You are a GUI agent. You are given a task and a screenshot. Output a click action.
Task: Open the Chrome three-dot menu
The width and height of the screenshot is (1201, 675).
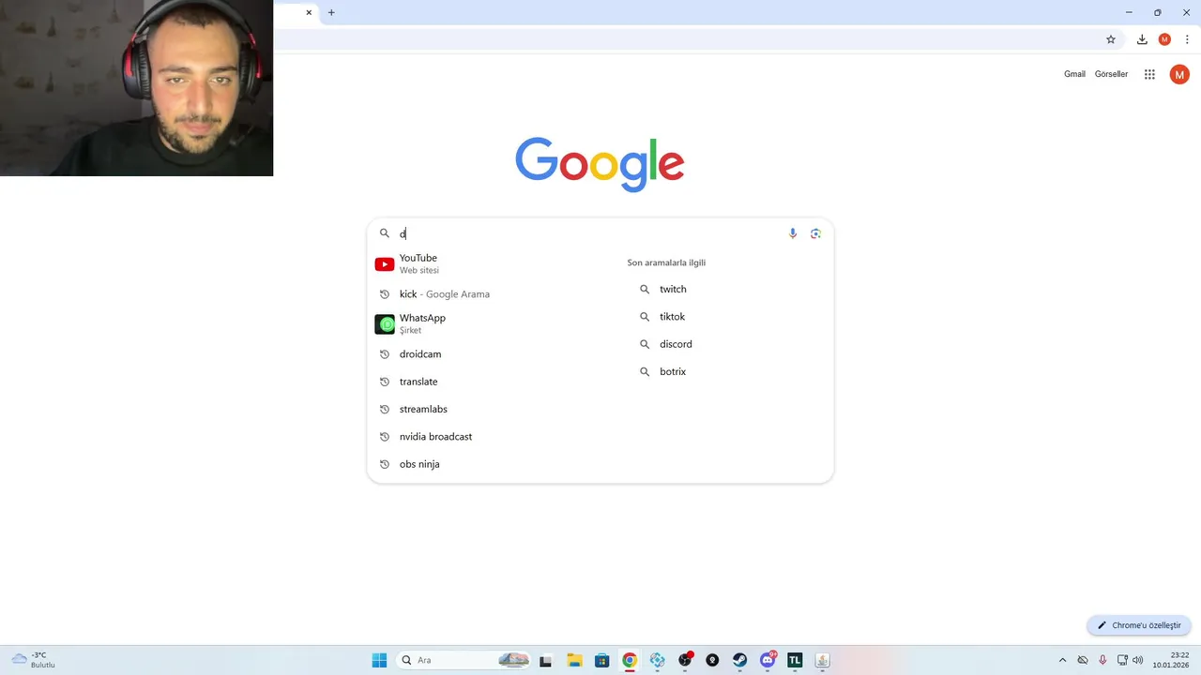1187,39
